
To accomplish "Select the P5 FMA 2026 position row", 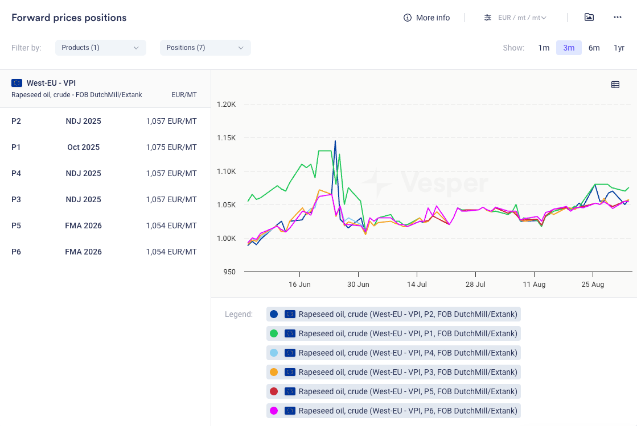I will tap(104, 225).
